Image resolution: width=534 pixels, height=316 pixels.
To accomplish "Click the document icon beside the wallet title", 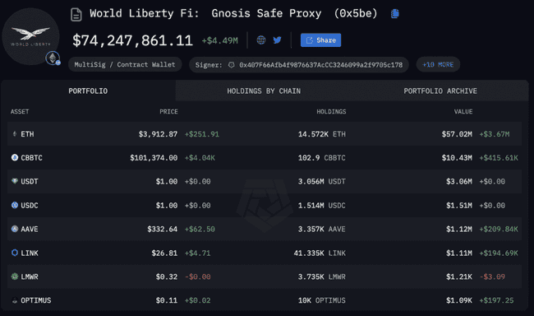I will 76,14.
